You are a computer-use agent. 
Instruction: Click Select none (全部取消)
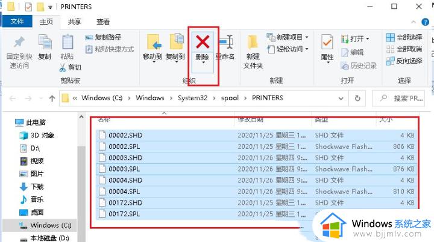point(404,49)
